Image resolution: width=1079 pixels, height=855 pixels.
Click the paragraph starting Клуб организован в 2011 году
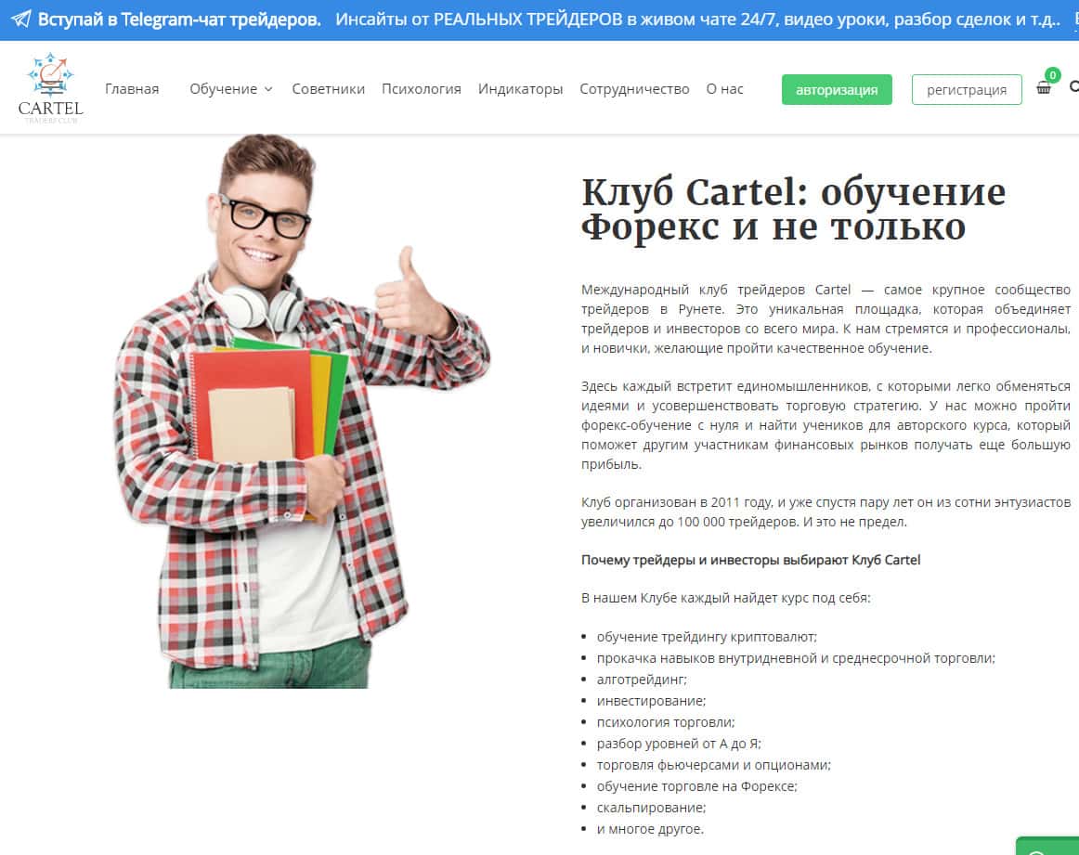coord(825,512)
